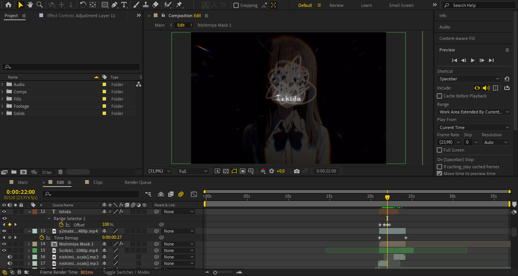
Task: Choose the Eraser tool
Action: pos(155,5)
